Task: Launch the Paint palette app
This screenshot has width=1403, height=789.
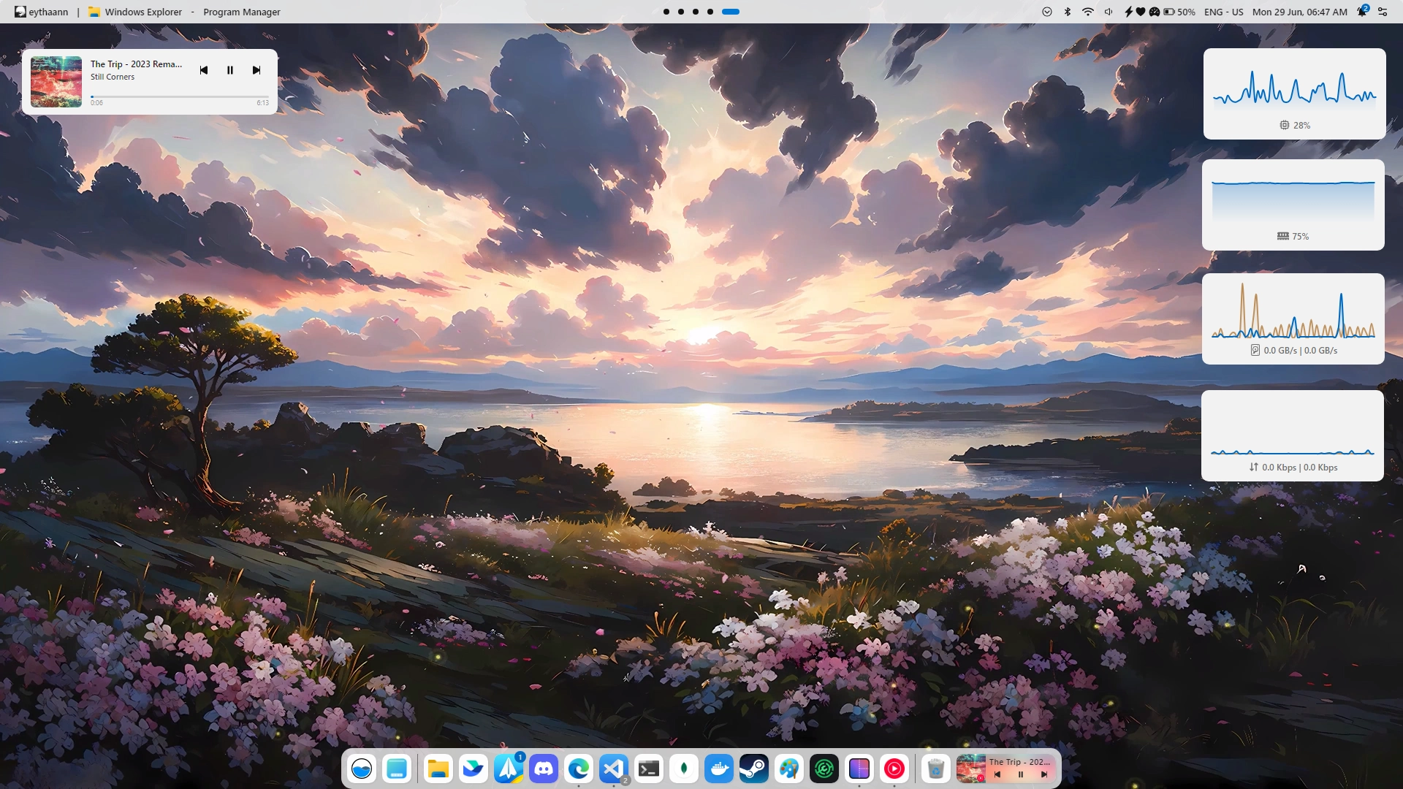Action: click(x=789, y=769)
